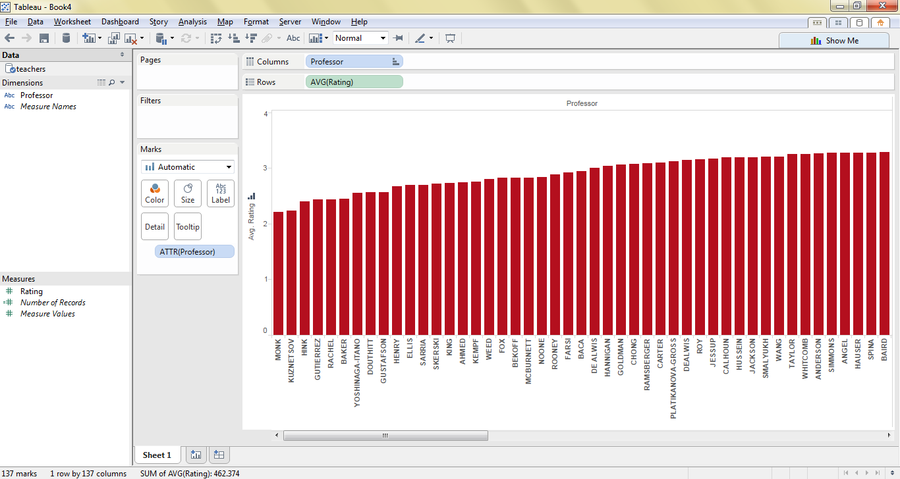Go to the data connection tab at the top right

pos(858,22)
